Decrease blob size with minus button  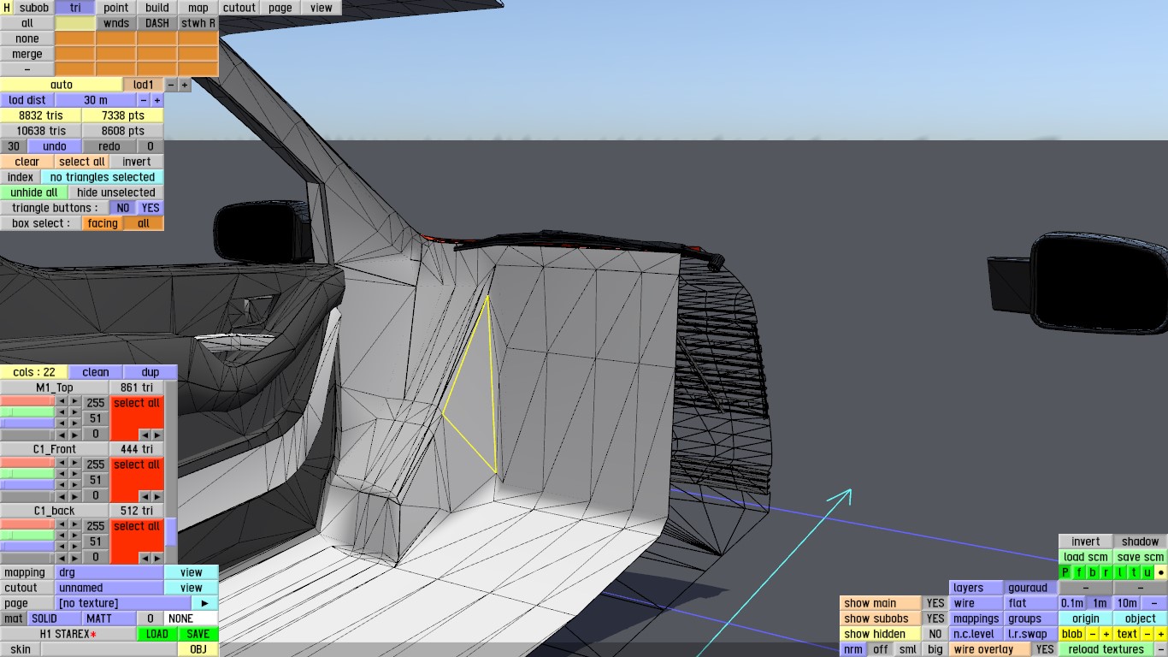tap(1093, 634)
